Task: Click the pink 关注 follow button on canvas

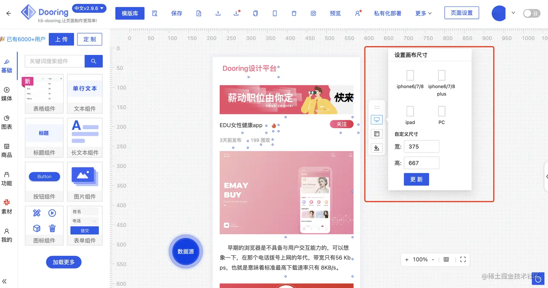Action: pyautogui.click(x=341, y=124)
